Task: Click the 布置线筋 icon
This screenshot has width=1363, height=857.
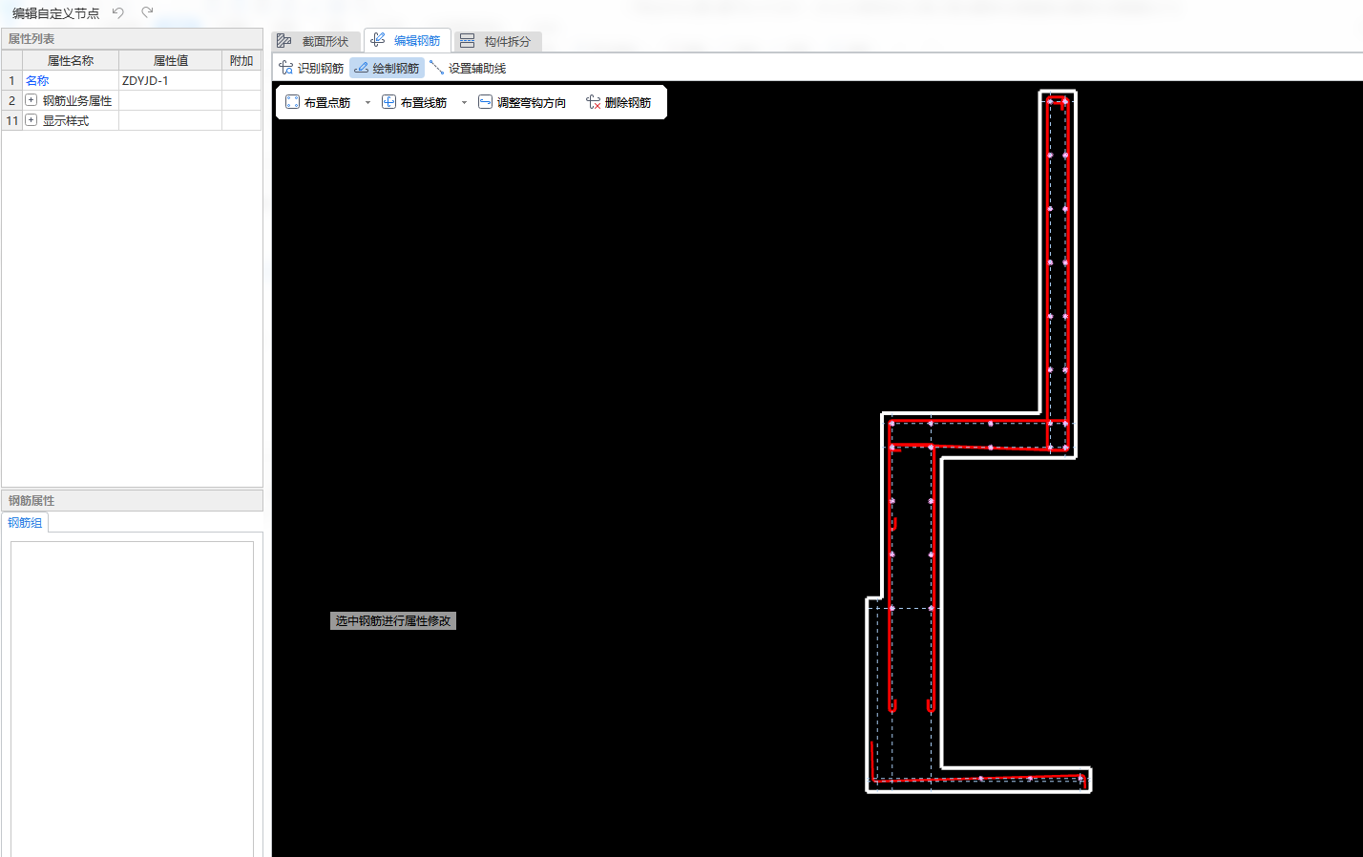Action: point(388,102)
